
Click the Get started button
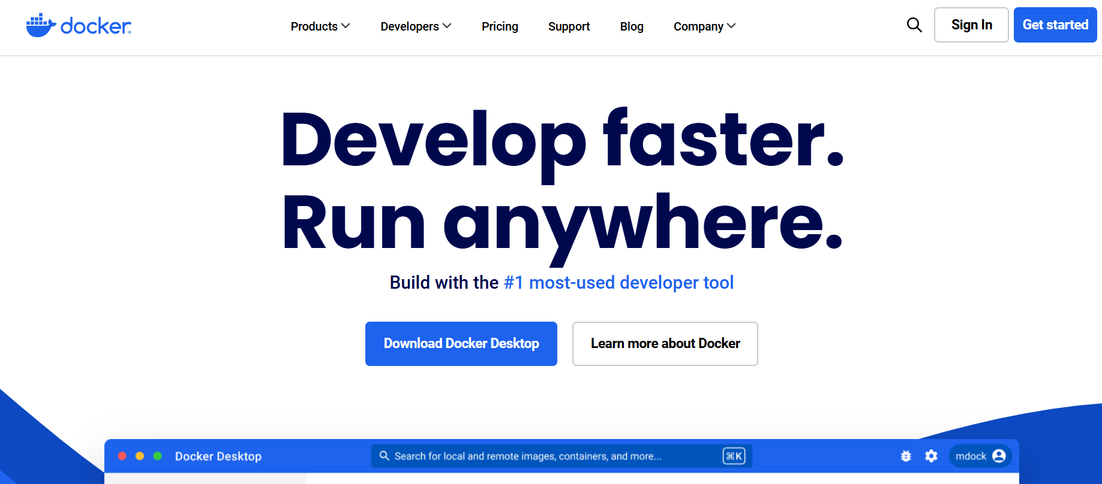1055,25
